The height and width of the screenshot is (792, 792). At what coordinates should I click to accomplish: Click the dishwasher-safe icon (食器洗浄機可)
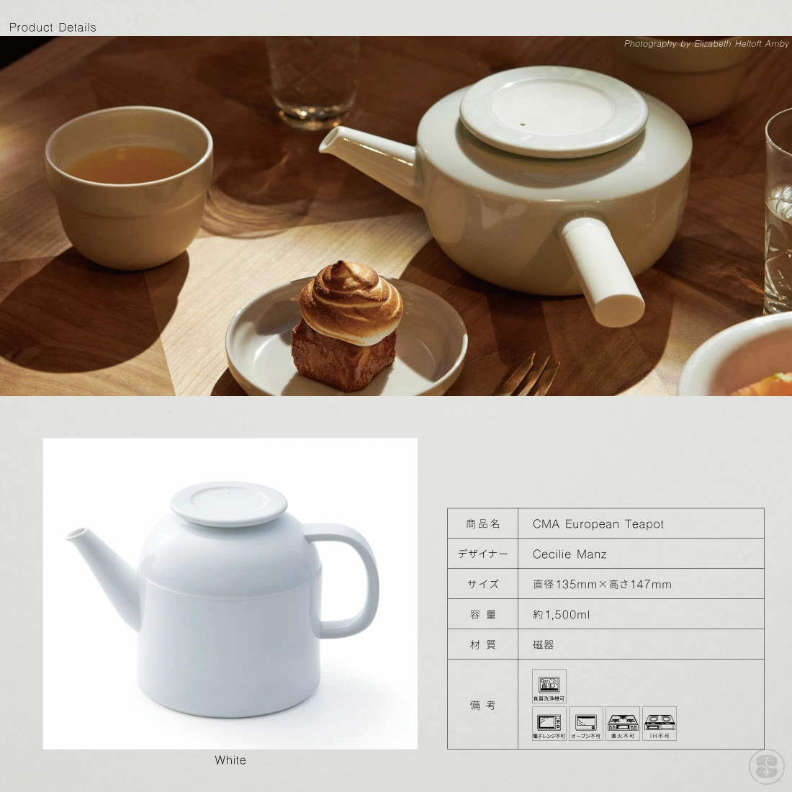pos(549,686)
